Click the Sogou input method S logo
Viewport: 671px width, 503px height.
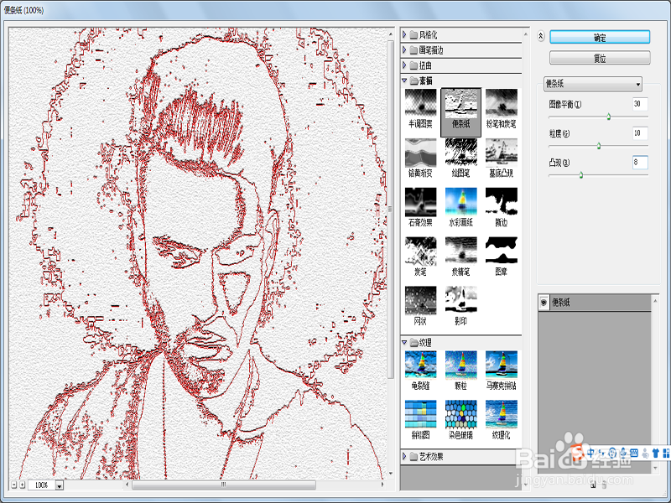[x=577, y=453]
